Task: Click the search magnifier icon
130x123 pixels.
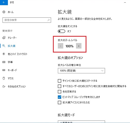Action: pos(49,20)
